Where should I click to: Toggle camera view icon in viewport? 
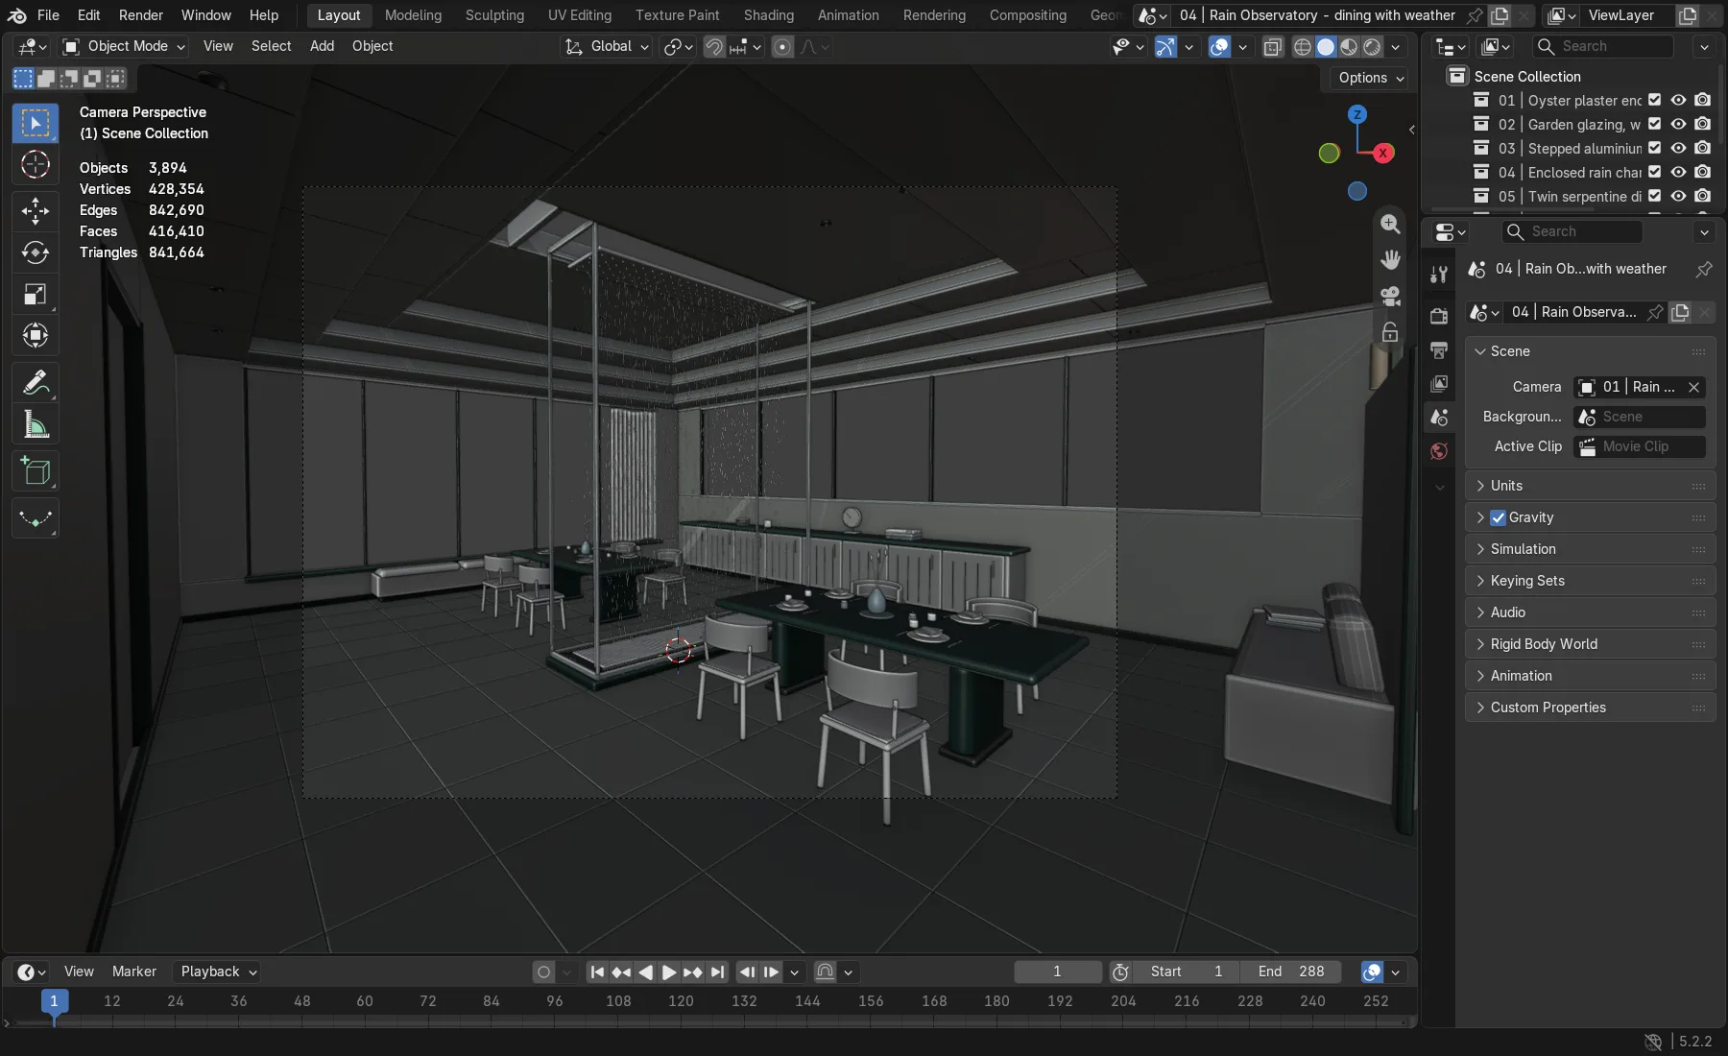pyautogui.click(x=1390, y=296)
